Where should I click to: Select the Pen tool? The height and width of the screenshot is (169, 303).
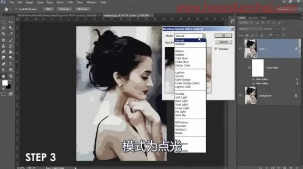(3, 64)
